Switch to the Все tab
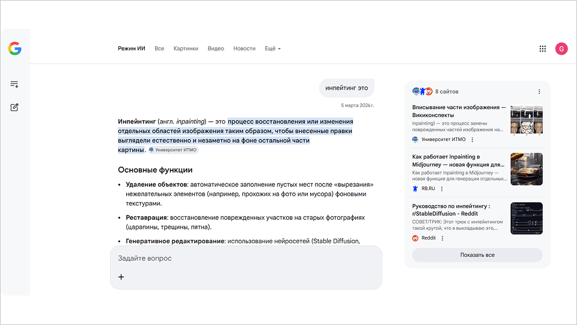Screen dimensions: 577x325 pyautogui.click(x=159, y=49)
